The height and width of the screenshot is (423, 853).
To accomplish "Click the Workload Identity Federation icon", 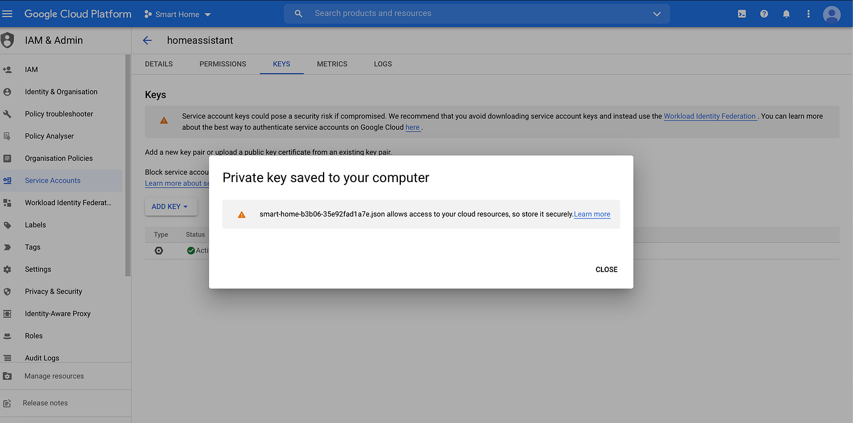I will click(x=7, y=203).
